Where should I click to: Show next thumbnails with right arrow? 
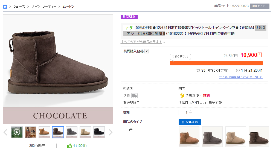coord(111,132)
